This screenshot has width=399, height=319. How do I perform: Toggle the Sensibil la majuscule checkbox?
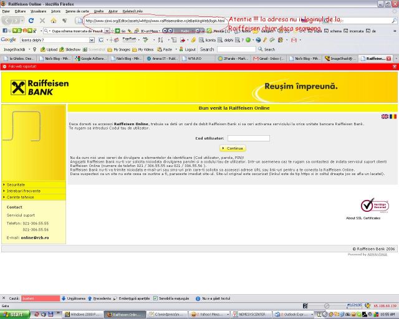[155, 298]
